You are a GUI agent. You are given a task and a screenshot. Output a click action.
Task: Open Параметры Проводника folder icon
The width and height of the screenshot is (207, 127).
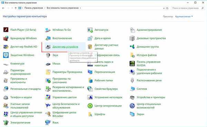coord(48,72)
